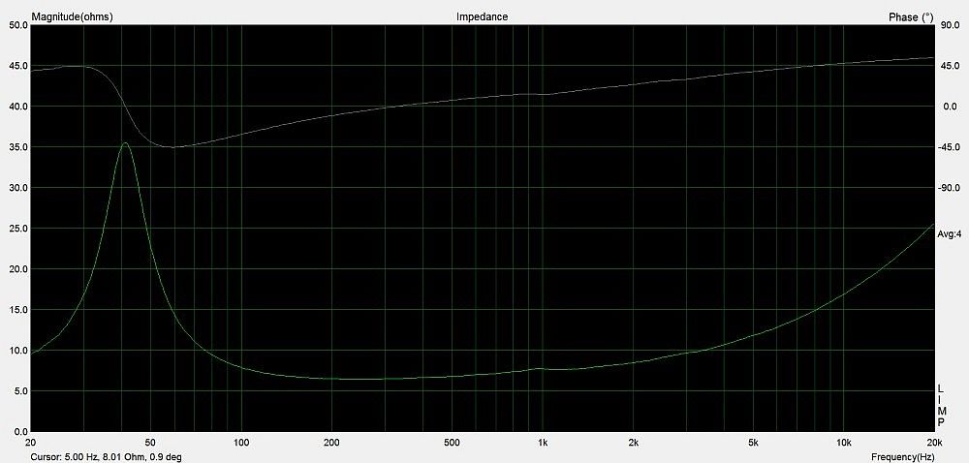Click the vertical LIMP label
This screenshot has width=969, height=463.
point(941,406)
